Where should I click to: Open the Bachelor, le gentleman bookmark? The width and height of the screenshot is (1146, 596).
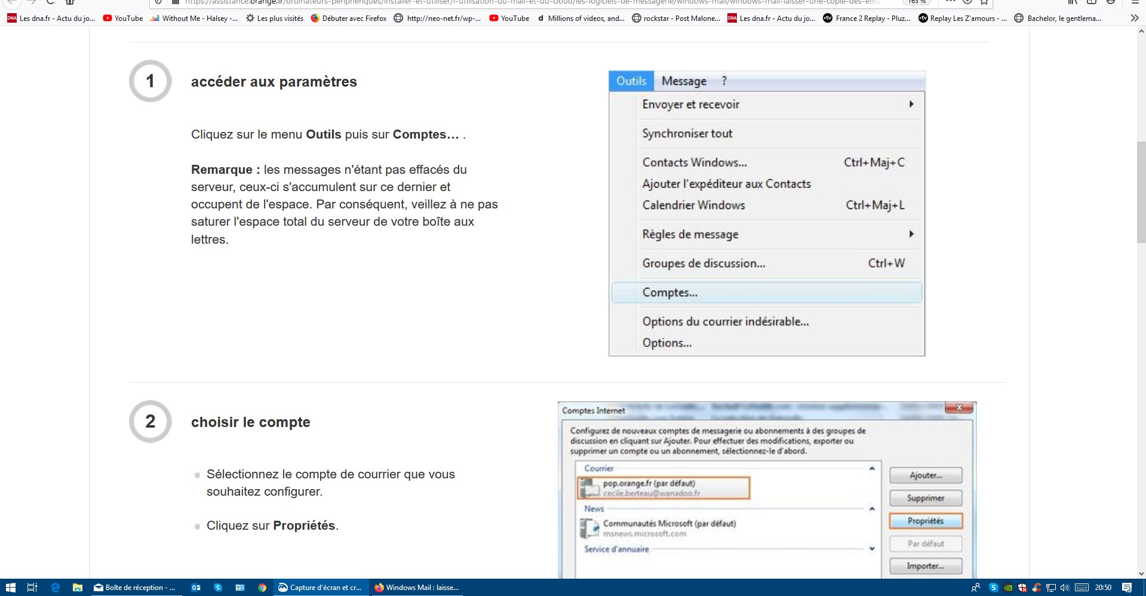(x=1058, y=19)
